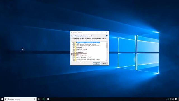This screenshot has height=101, width=179.
Task: Open Cortana circle icon in search box
Action: click(x=6, y=99)
